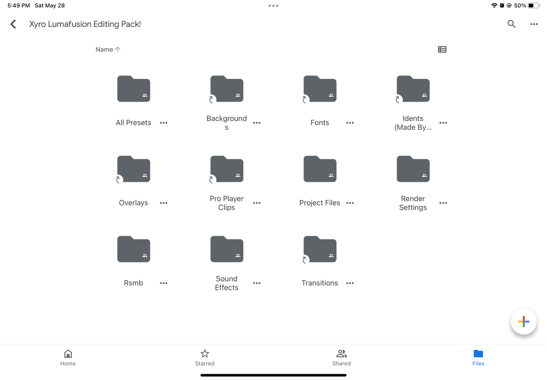Open the Fonts folder icon
This screenshot has width=547, height=380.
tap(320, 89)
